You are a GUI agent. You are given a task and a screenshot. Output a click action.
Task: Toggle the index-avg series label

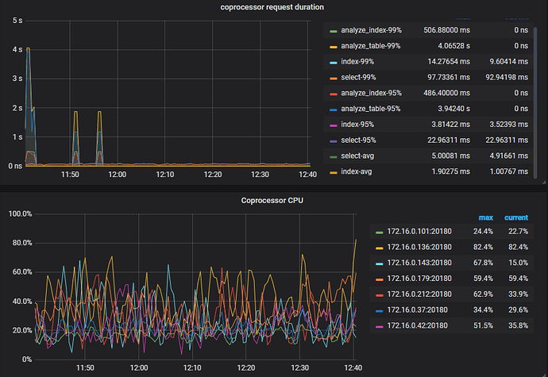point(356,171)
